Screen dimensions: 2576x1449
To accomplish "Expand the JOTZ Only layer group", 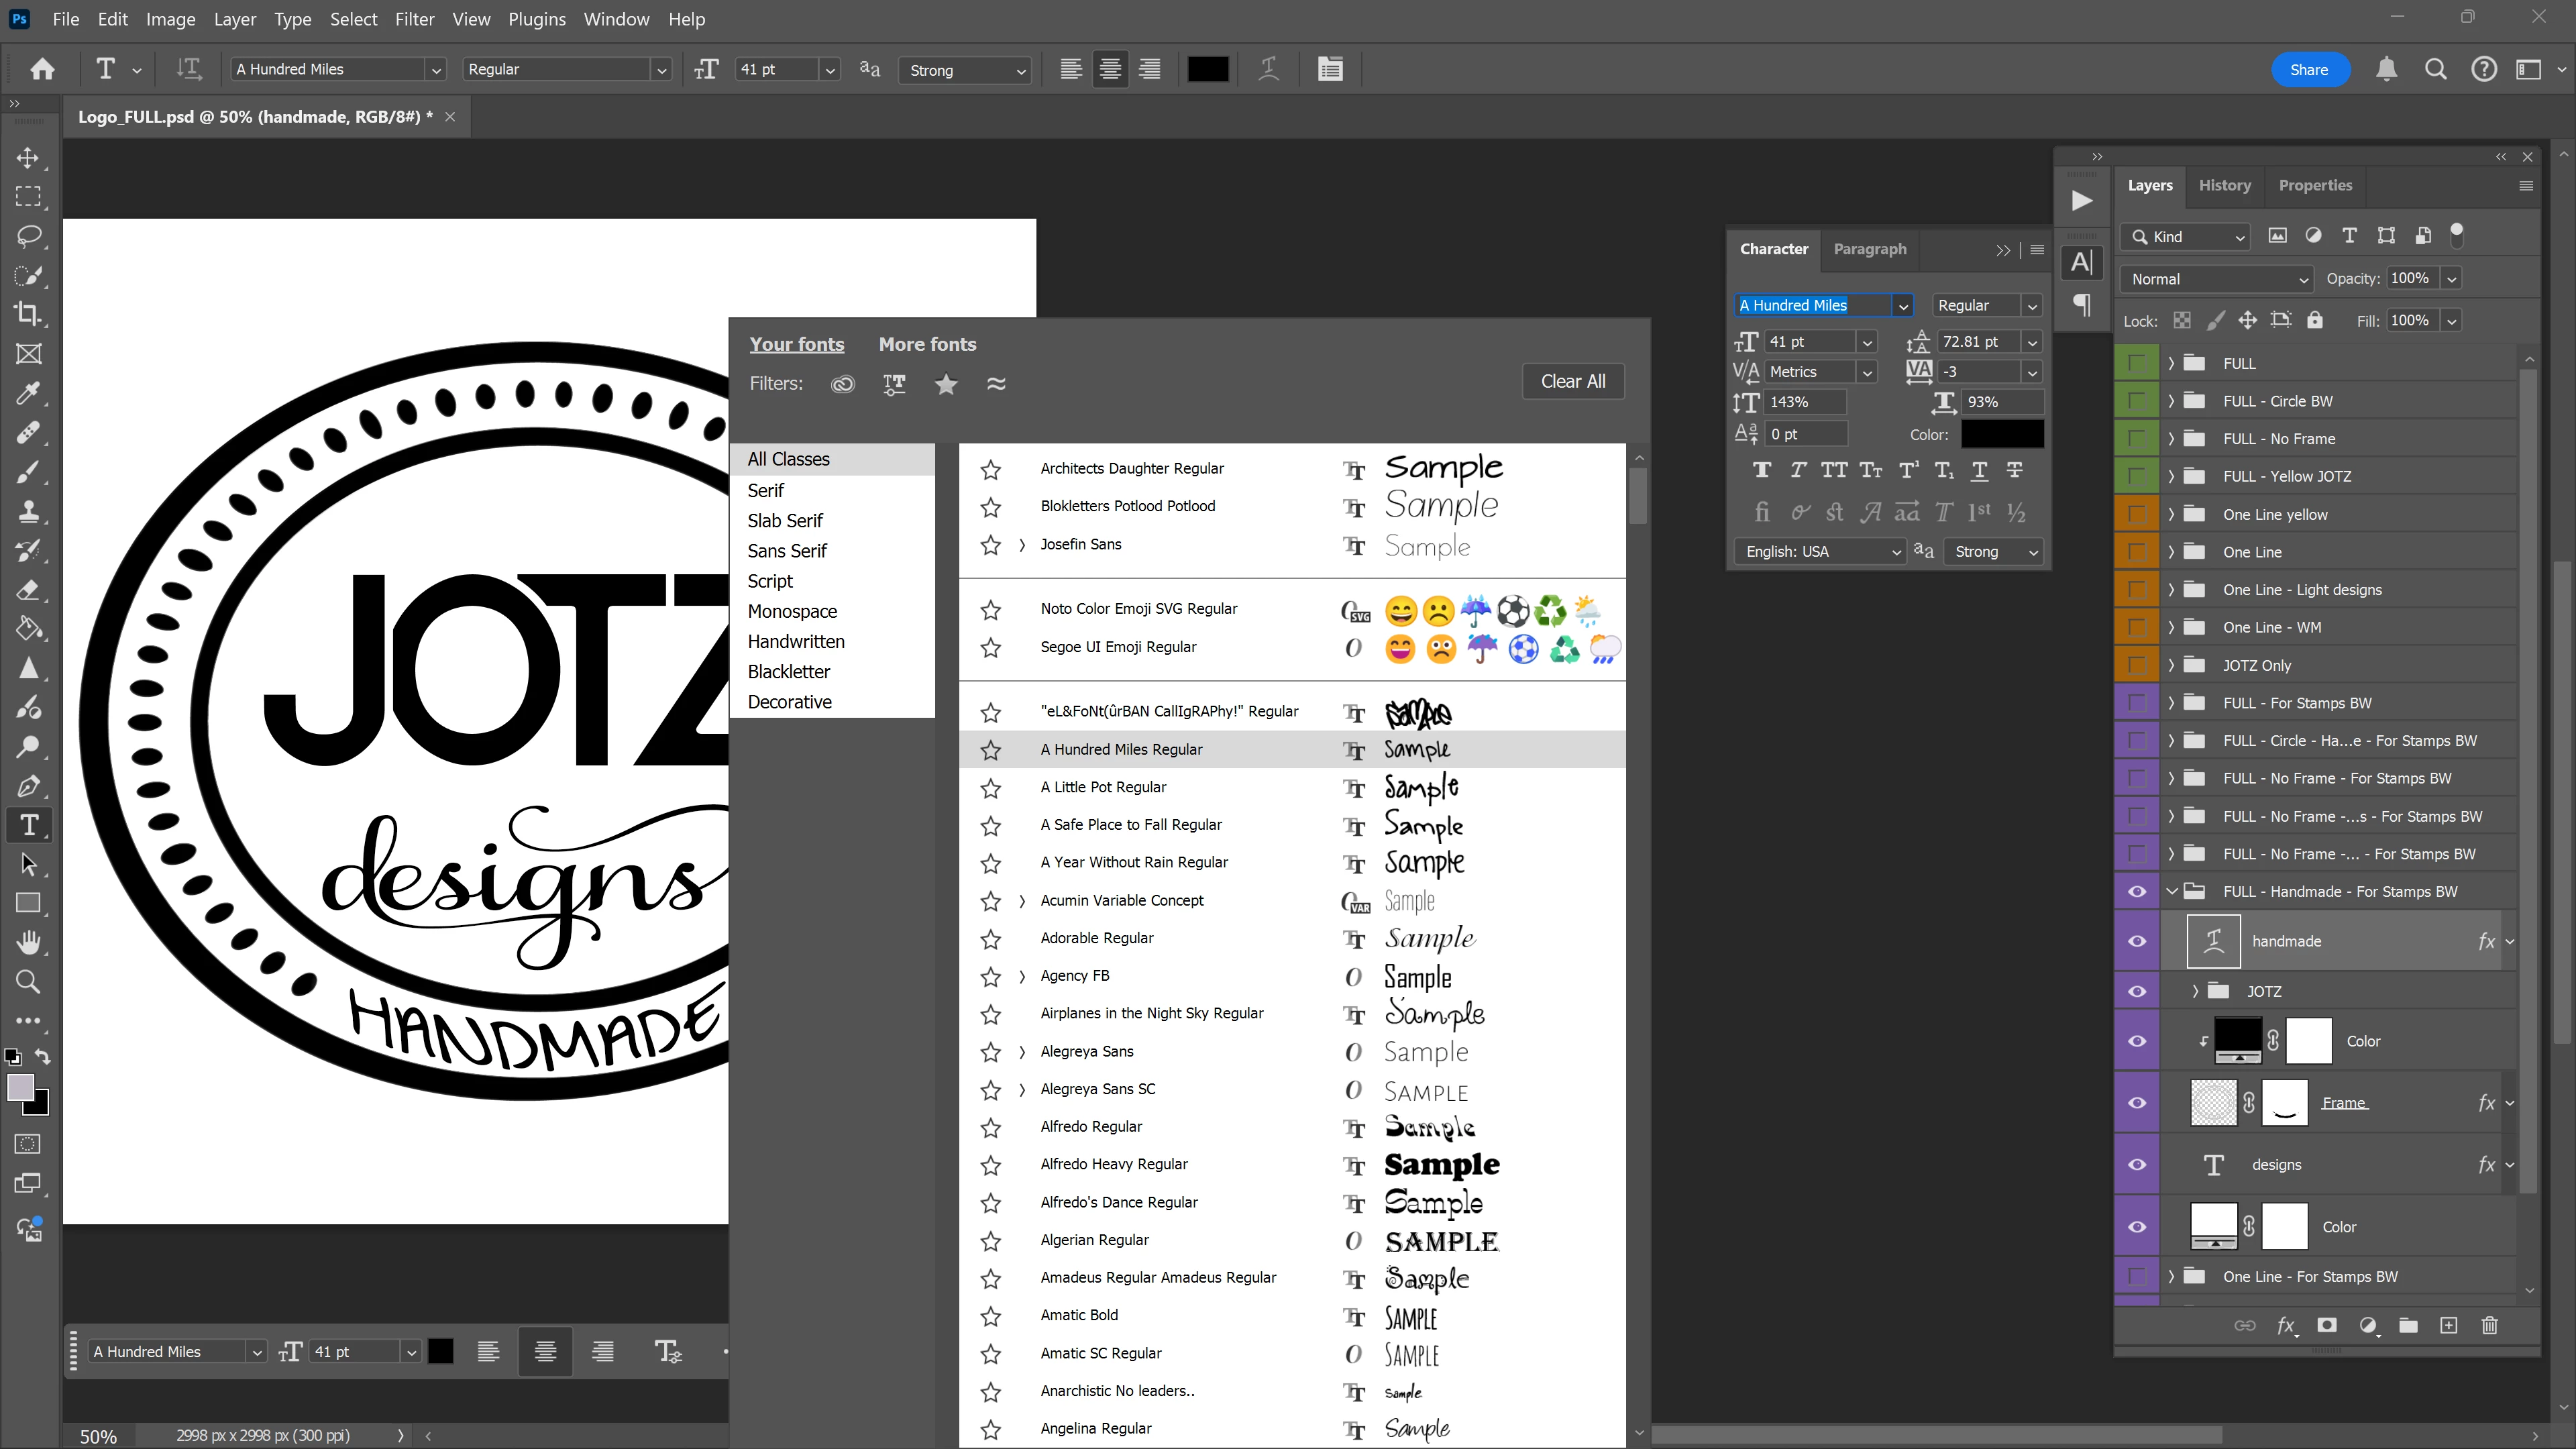I will coord(2171,665).
